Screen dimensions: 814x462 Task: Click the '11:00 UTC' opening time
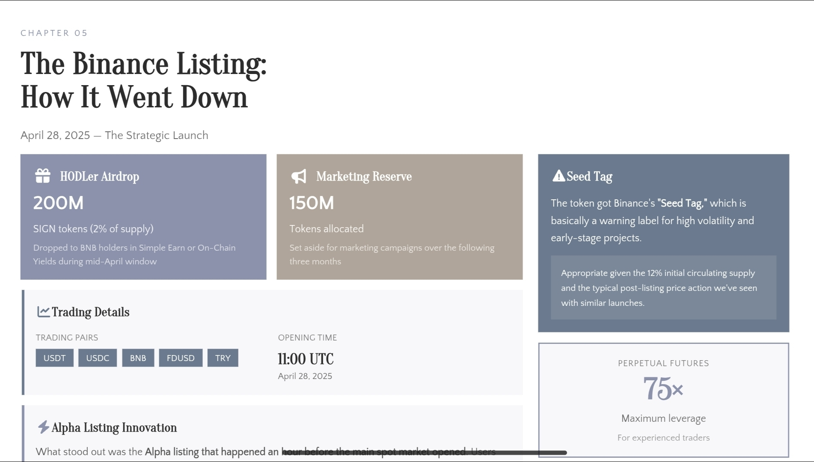coord(306,359)
